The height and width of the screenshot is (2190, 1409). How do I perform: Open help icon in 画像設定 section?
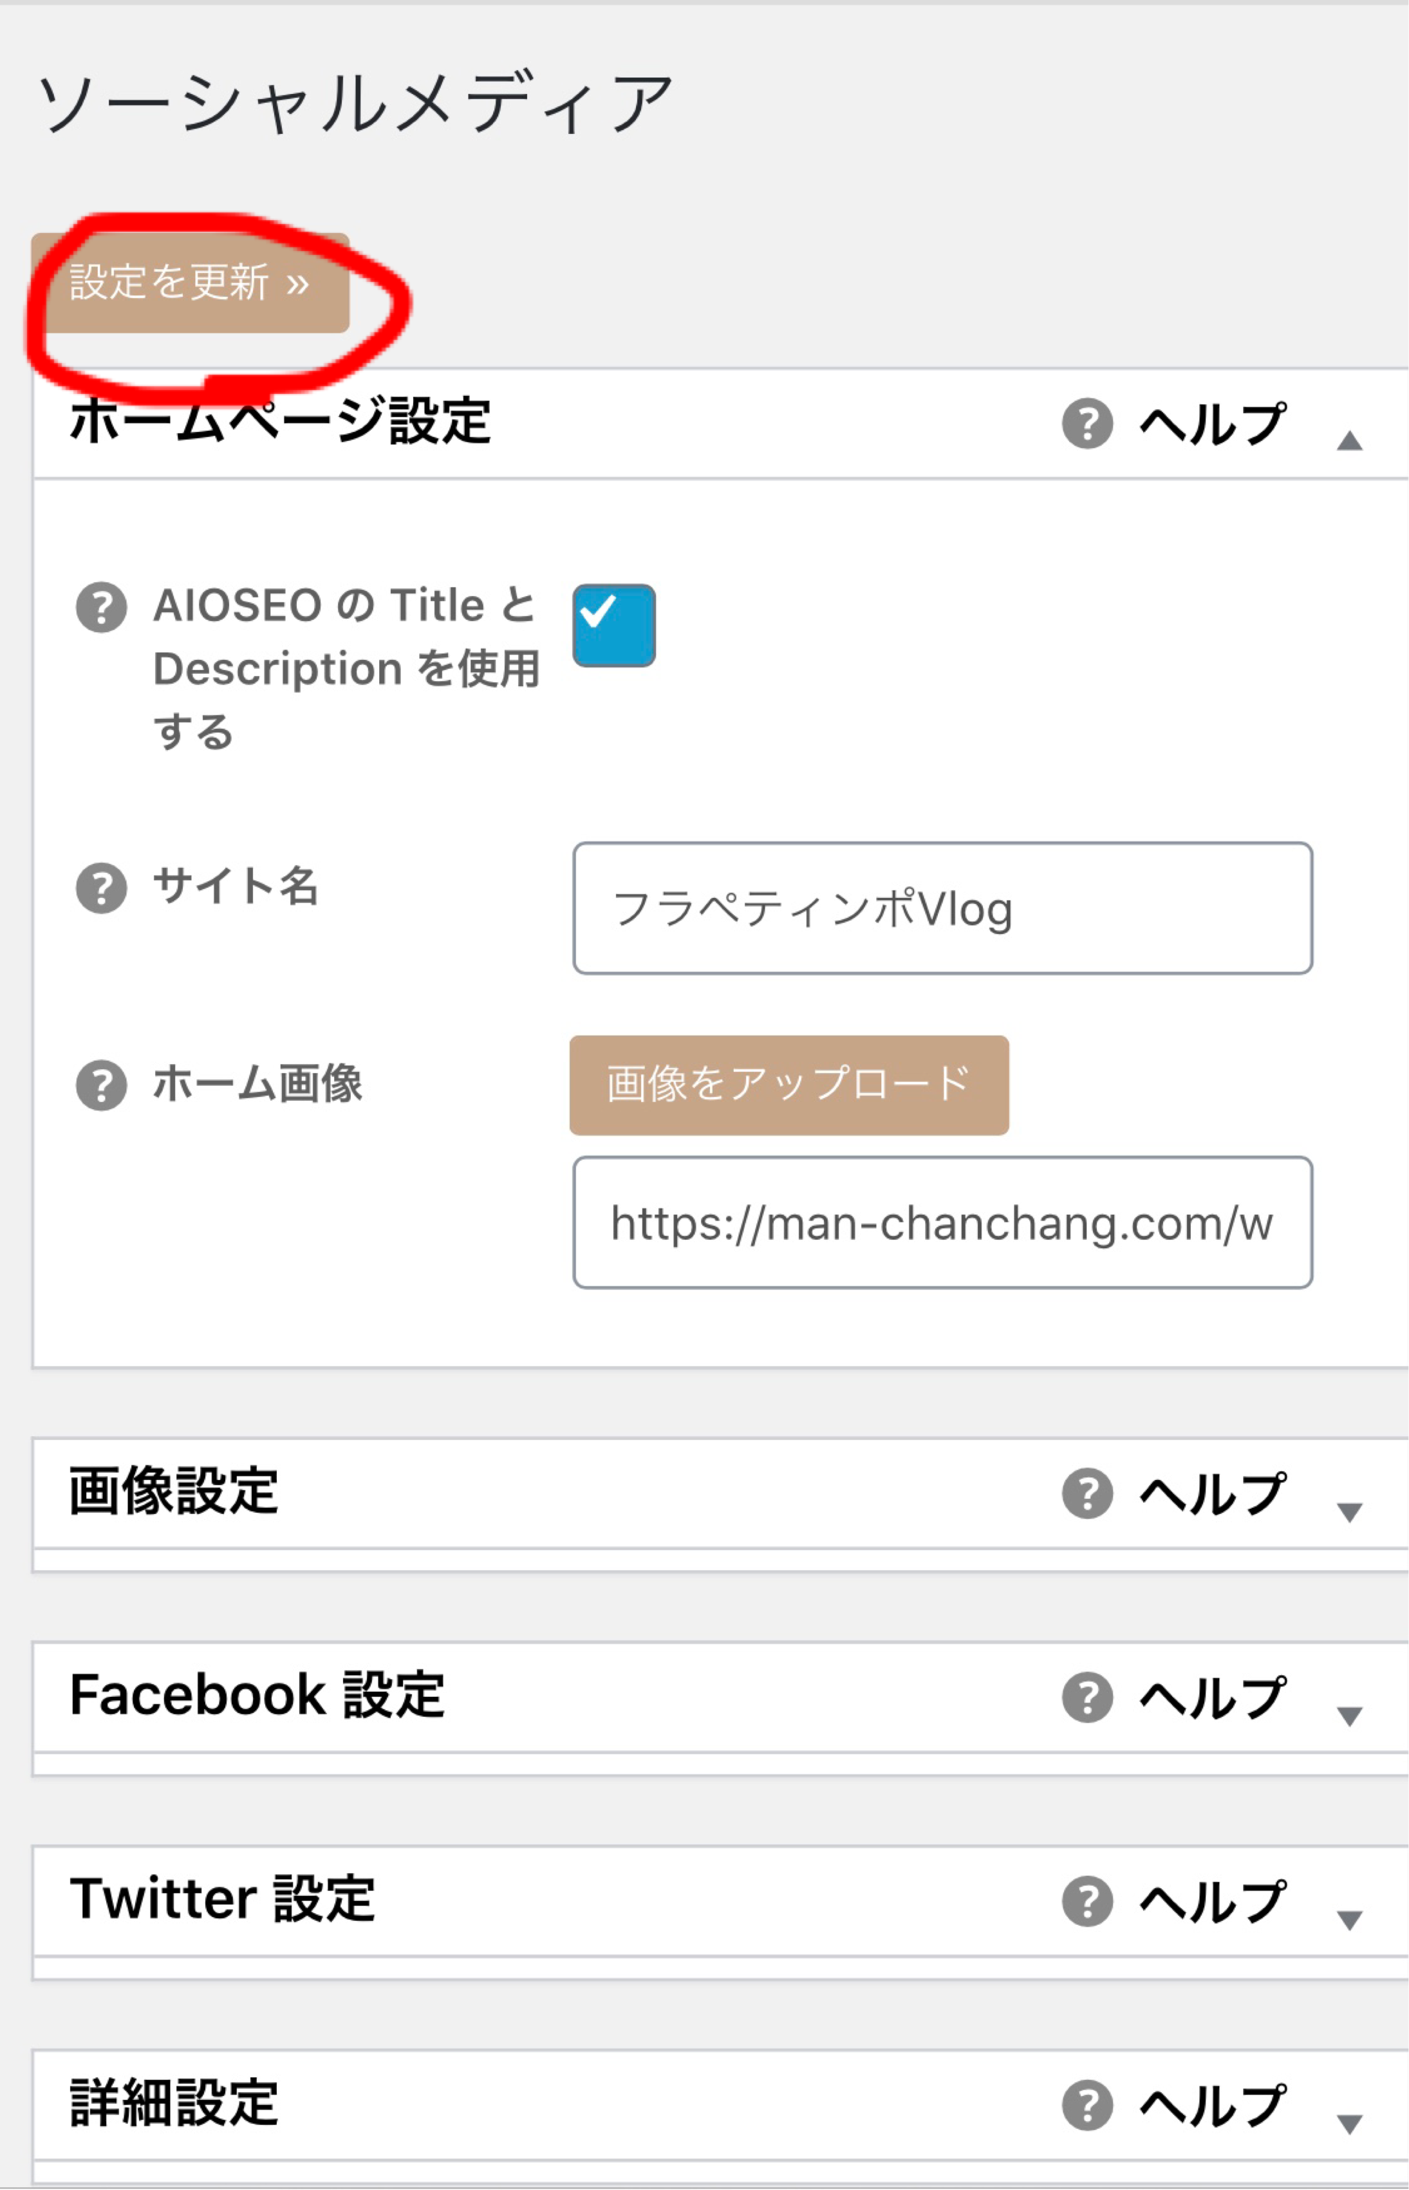point(1087,1494)
